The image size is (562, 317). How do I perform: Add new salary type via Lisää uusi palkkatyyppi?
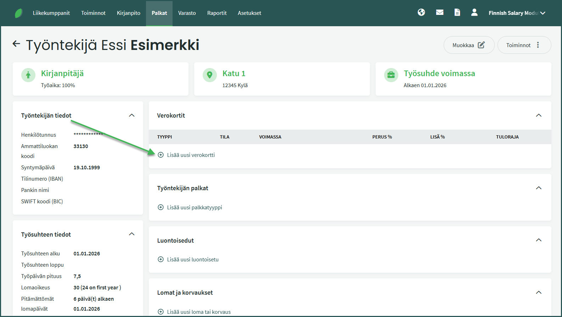tap(194, 208)
